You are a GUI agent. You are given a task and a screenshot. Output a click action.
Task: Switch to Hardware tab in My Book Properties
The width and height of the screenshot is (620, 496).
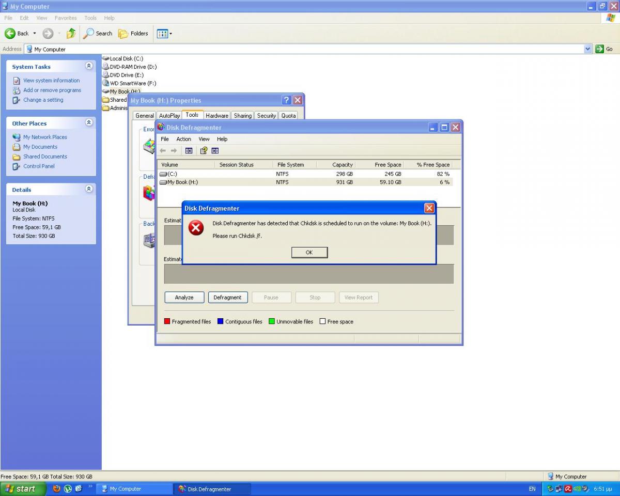(x=217, y=116)
